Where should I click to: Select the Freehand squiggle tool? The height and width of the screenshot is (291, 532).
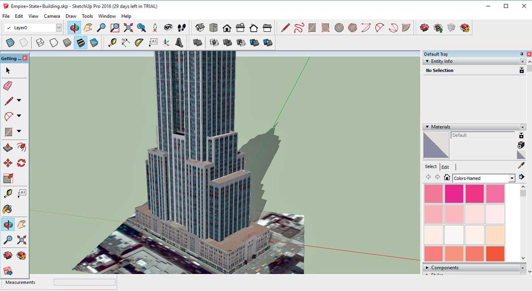299,28
